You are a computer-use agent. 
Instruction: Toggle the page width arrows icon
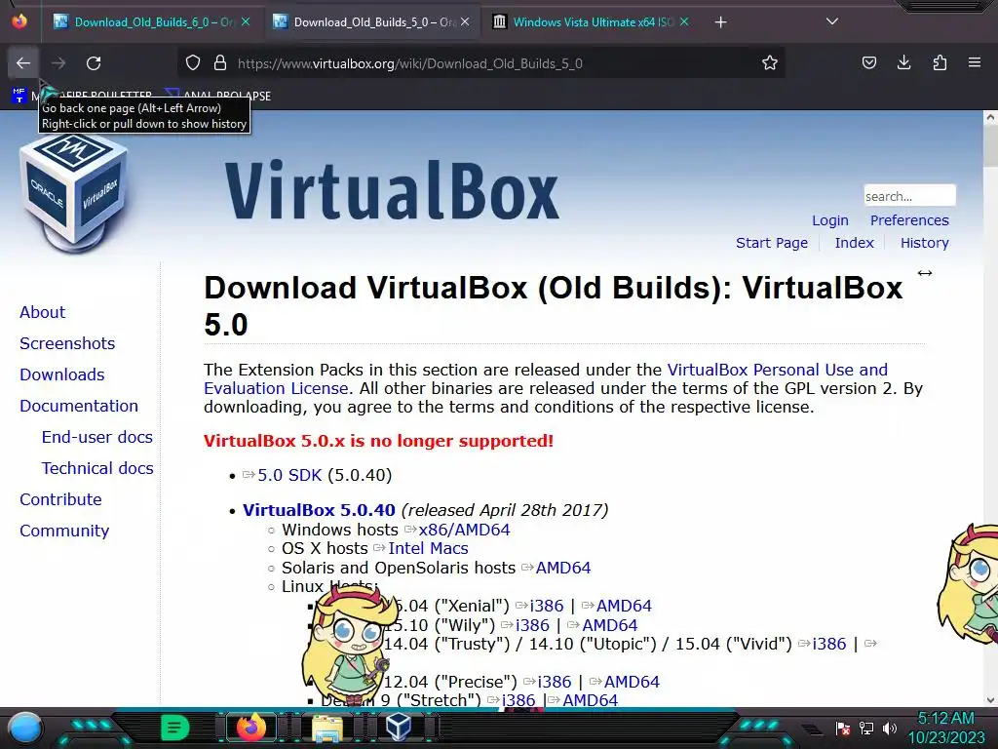[925, 273]
